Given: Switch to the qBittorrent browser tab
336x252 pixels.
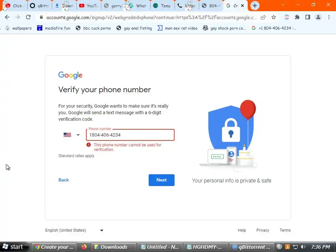Looking at the screenshot, I should click(x=40, y=6).
